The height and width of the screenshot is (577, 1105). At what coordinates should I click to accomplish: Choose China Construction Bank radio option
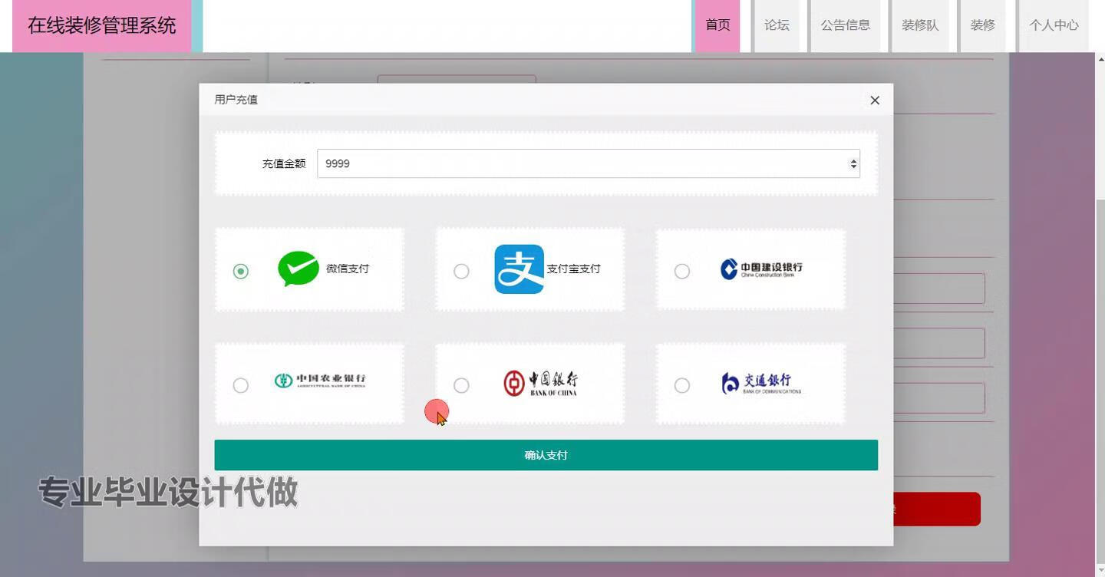pos(681,271)
